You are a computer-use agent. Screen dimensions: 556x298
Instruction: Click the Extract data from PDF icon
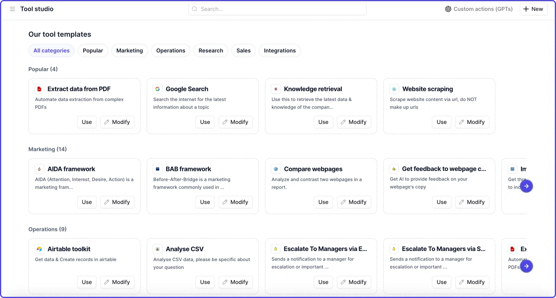pos(39,89)
